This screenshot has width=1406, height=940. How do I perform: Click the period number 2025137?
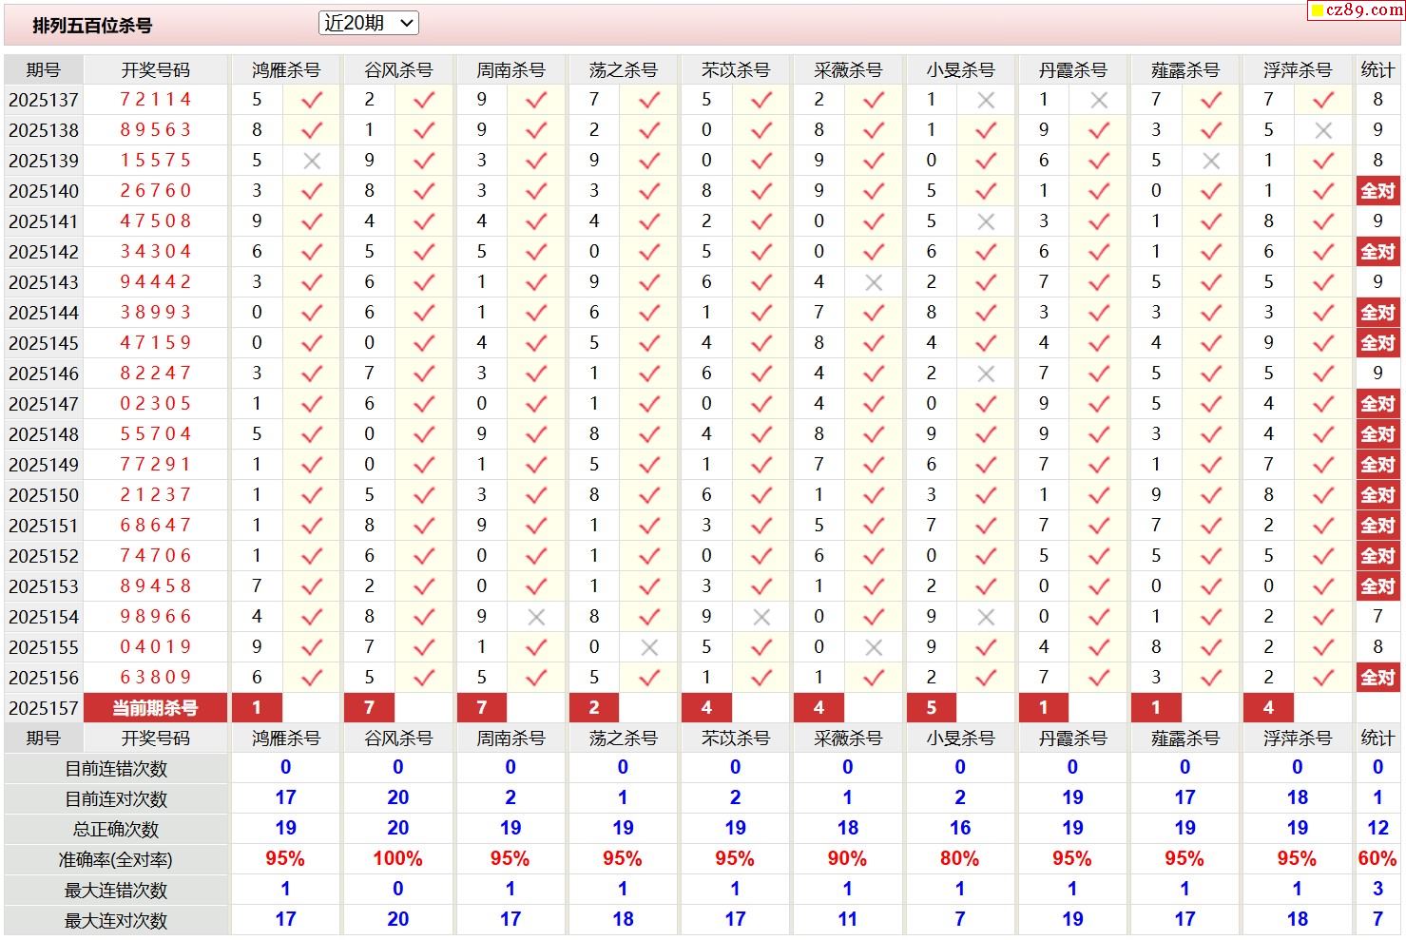pos(44,100)
